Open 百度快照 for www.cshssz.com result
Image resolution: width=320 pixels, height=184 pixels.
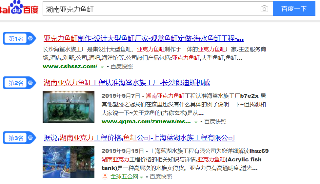(x=122, y=66)
